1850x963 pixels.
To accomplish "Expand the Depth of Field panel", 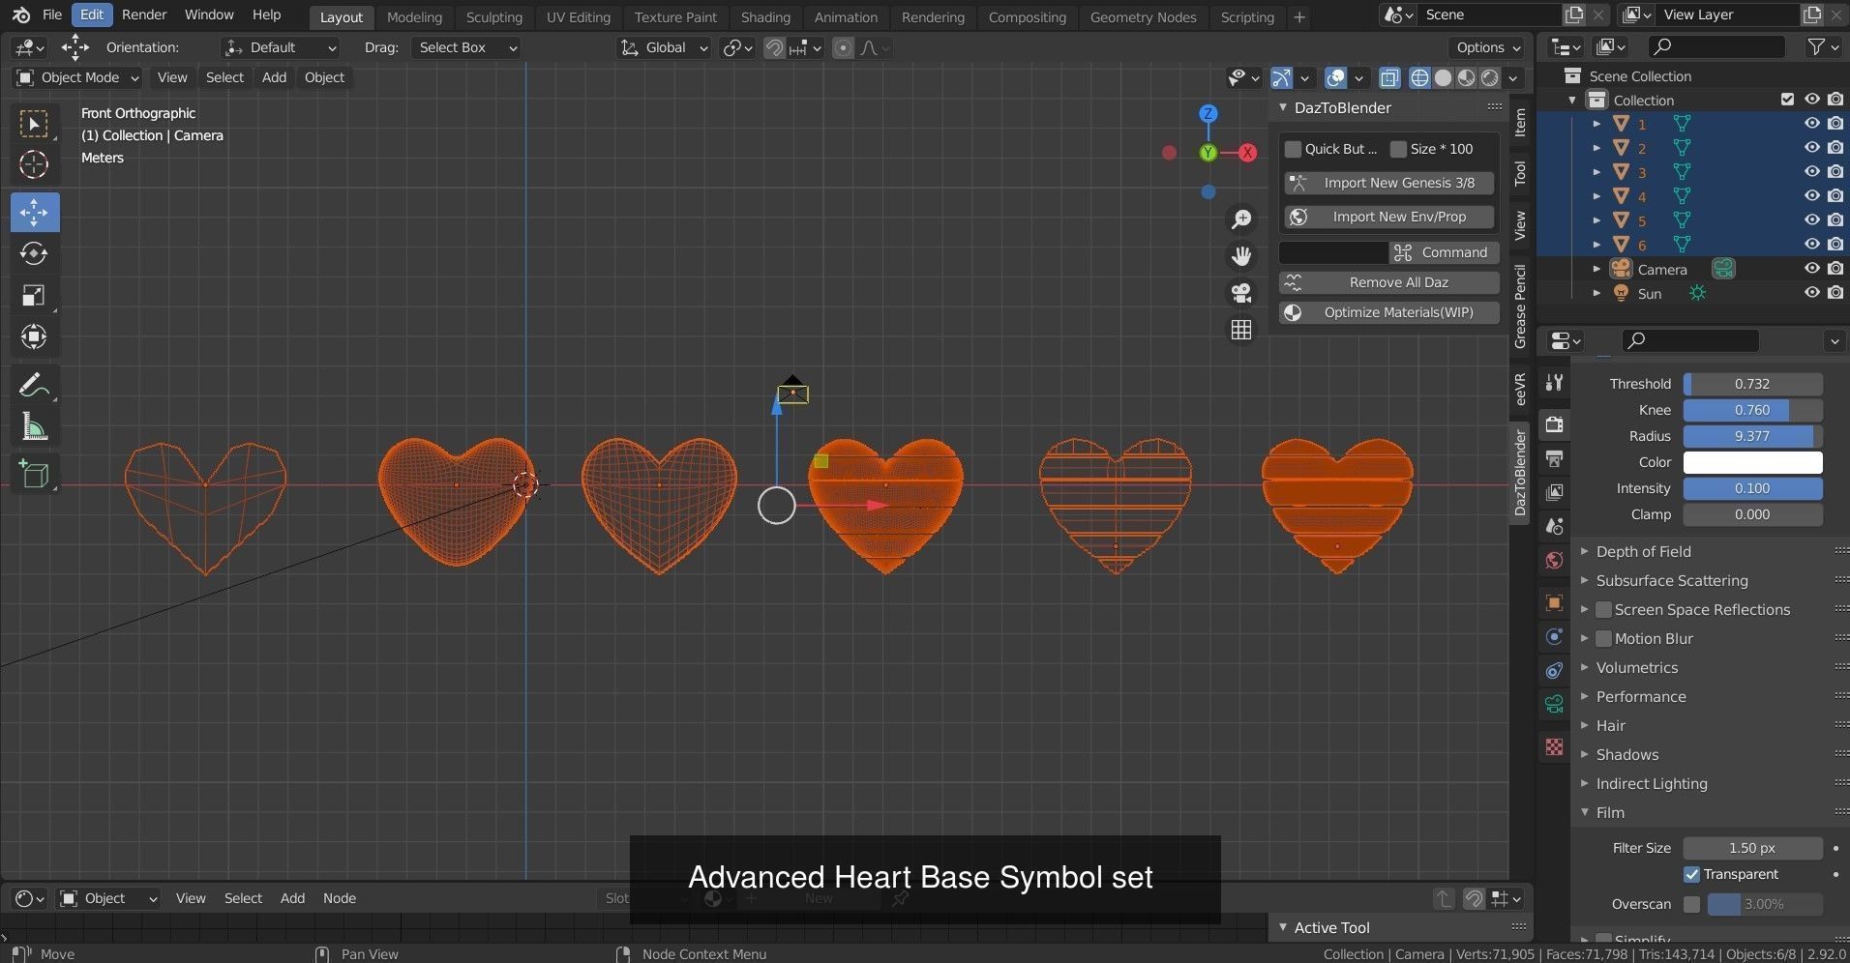I will (x=1643, y=552).
